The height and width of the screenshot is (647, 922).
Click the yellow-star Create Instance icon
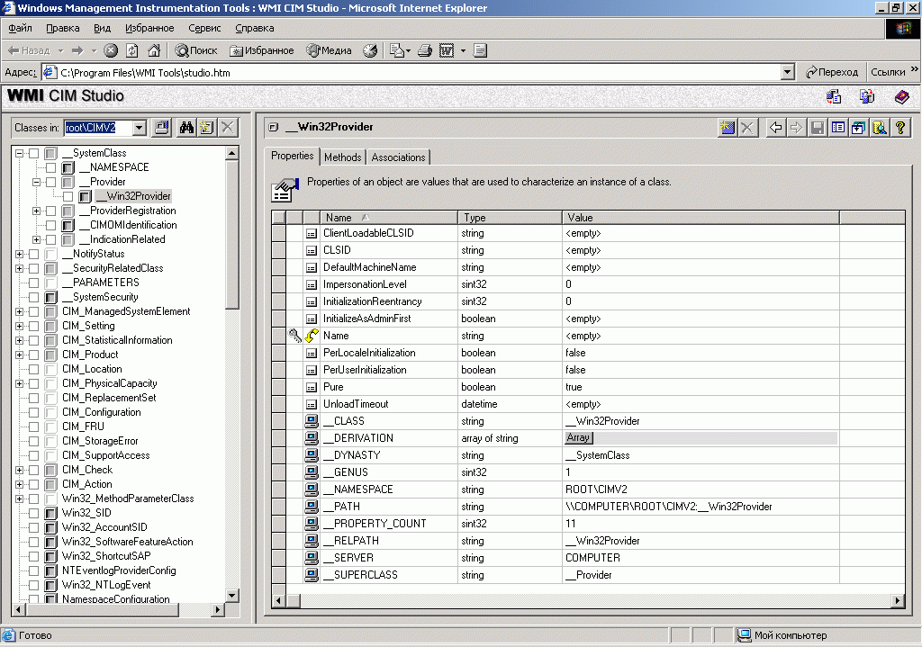click(728, 128)
